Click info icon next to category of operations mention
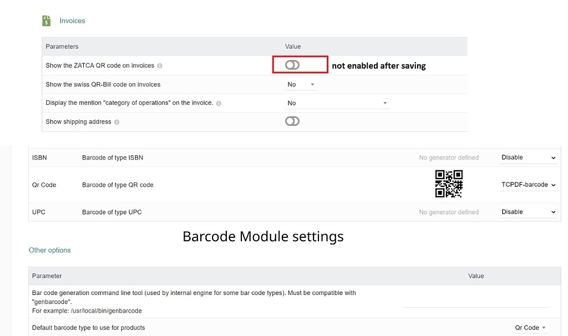The width and height of the screenshot is (568, 336). [218, 103]
